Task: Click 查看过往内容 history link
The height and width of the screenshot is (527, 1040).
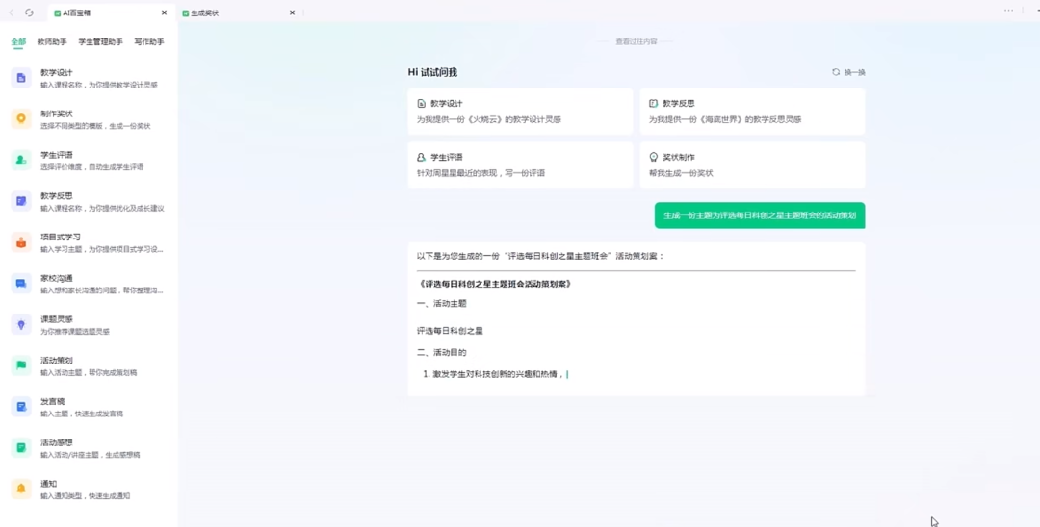Action: pos(636,42)
